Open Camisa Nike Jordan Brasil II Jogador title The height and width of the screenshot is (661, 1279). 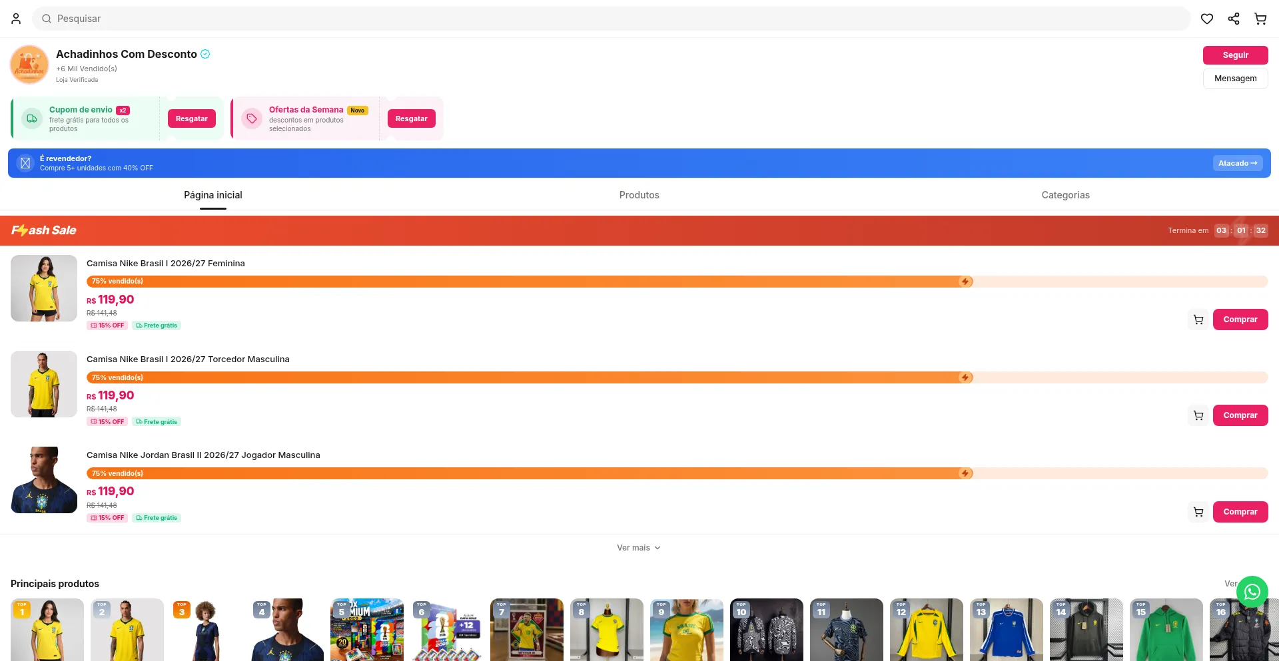click(x=203, y=455)
